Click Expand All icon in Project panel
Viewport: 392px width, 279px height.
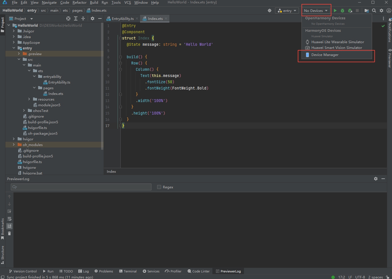pyautogui.click(x=76, y=18)
